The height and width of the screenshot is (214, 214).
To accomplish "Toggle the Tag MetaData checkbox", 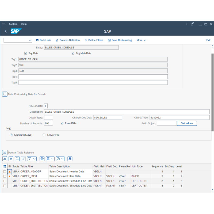I will point(73,53).
